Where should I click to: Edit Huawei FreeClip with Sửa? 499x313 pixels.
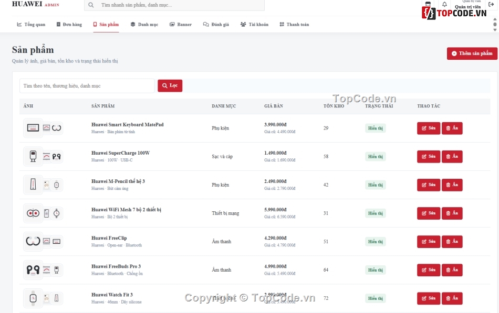(428, 242)
